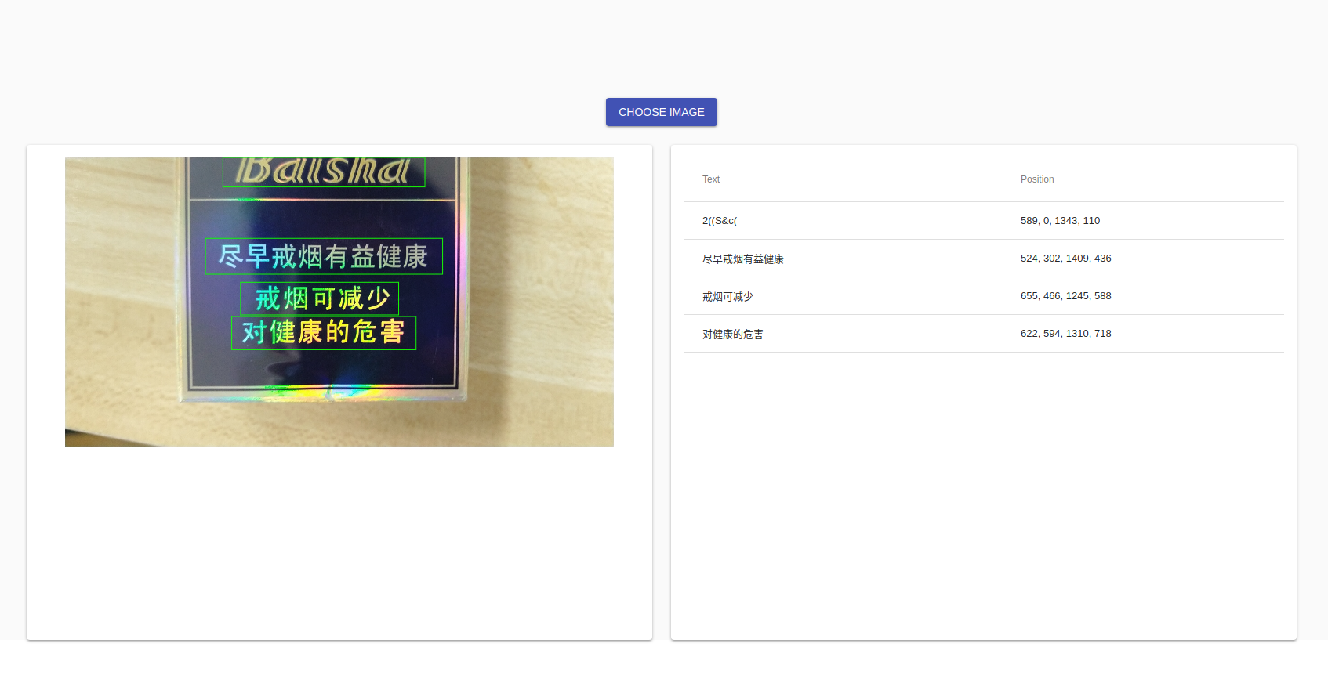Click the detected 对健康的危害 box in the image

pyautogui.click(x=324, y=333)
